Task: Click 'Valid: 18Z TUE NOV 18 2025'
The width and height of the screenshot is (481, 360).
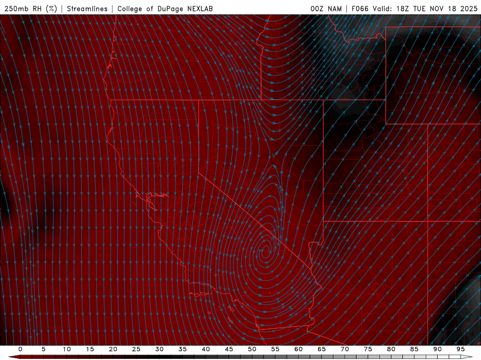Action: 425,8
